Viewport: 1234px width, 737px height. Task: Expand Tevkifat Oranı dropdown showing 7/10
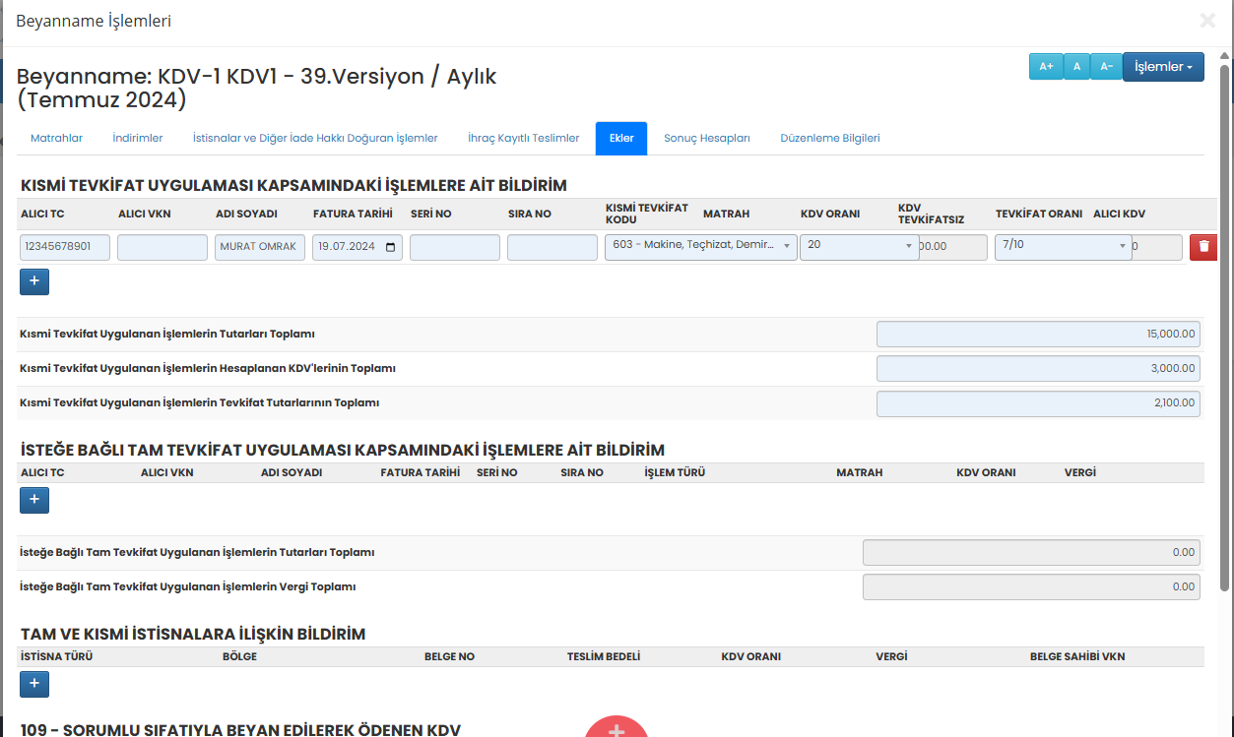coord(1063,246)
